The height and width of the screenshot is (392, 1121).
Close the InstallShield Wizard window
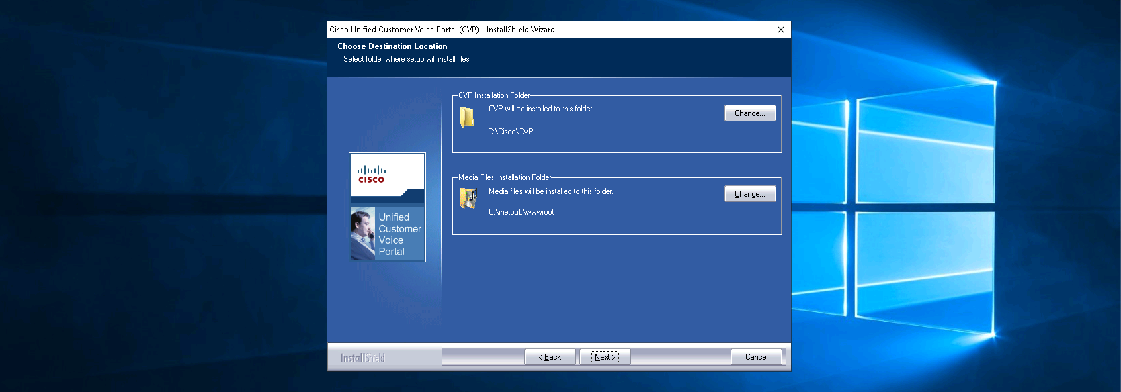pyautogui.click(x=780, y=30)
